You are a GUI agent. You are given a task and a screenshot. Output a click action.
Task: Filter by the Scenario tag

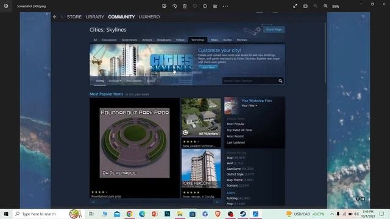(x=232, y=186)
